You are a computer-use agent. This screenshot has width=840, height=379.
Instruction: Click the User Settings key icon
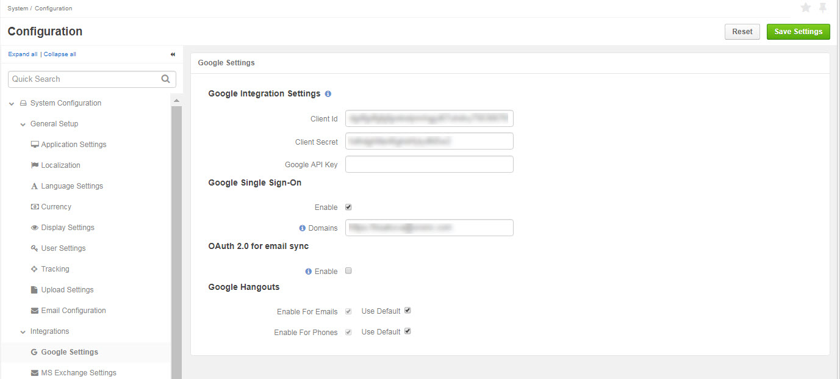point(35,248)
